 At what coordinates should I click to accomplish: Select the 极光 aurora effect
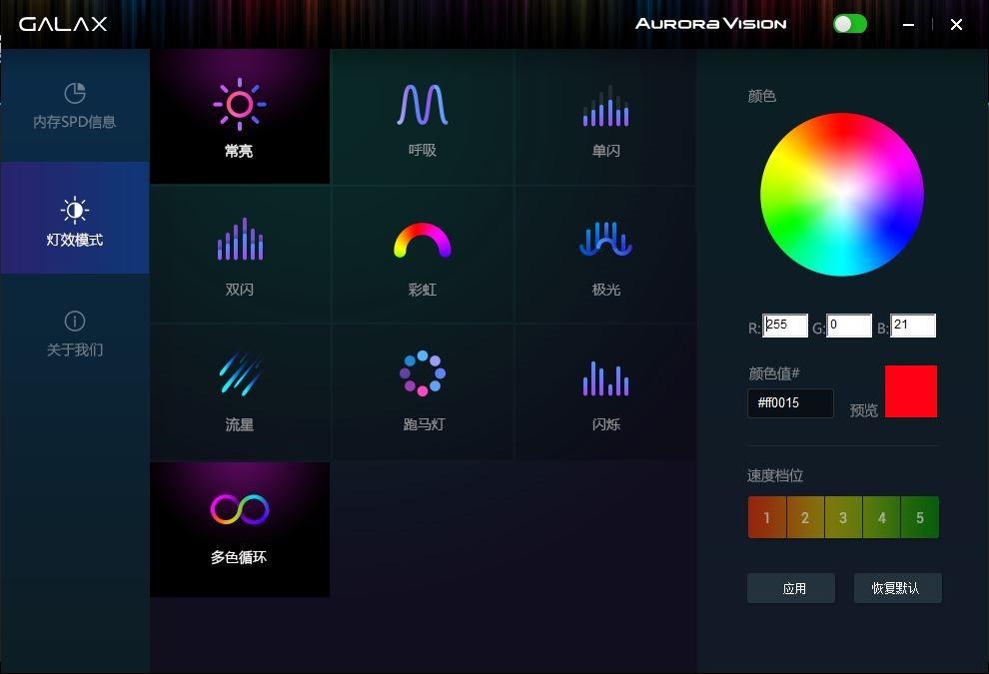click(x=605, y=255)
